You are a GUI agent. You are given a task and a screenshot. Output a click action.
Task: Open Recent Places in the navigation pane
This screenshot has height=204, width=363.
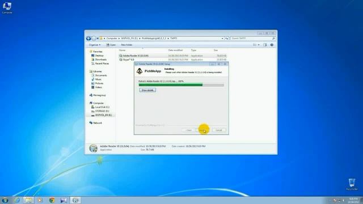point(102,63)
